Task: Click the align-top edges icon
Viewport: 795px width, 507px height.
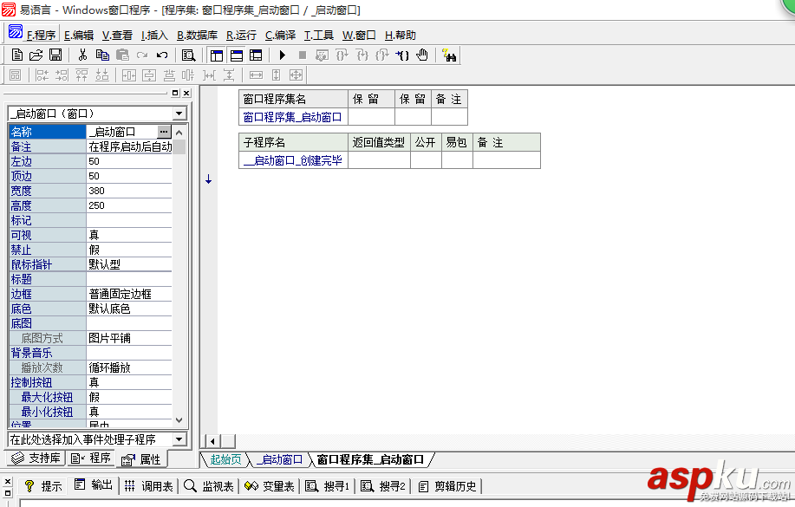Action: pyautogui.click(x=81, y=75)
